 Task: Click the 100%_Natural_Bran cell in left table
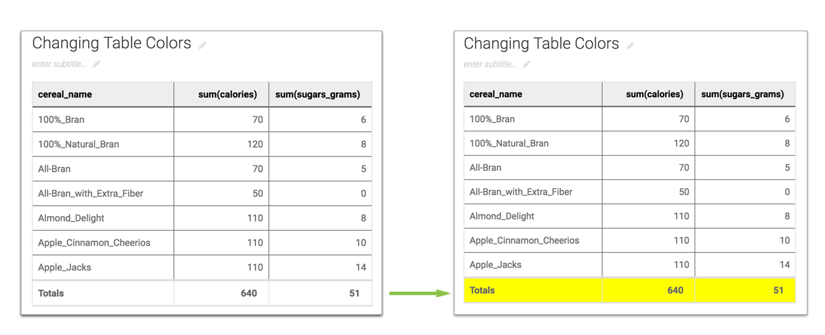[x=78, y=144]
